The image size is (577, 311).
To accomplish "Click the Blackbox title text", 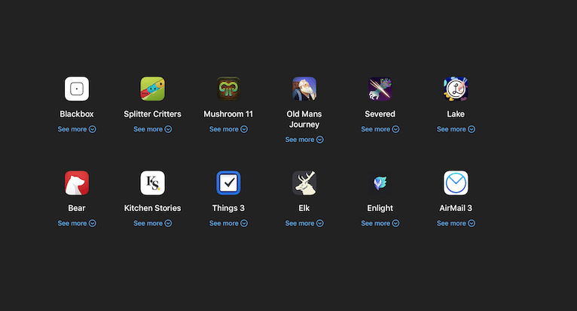I will pos(77,114).
